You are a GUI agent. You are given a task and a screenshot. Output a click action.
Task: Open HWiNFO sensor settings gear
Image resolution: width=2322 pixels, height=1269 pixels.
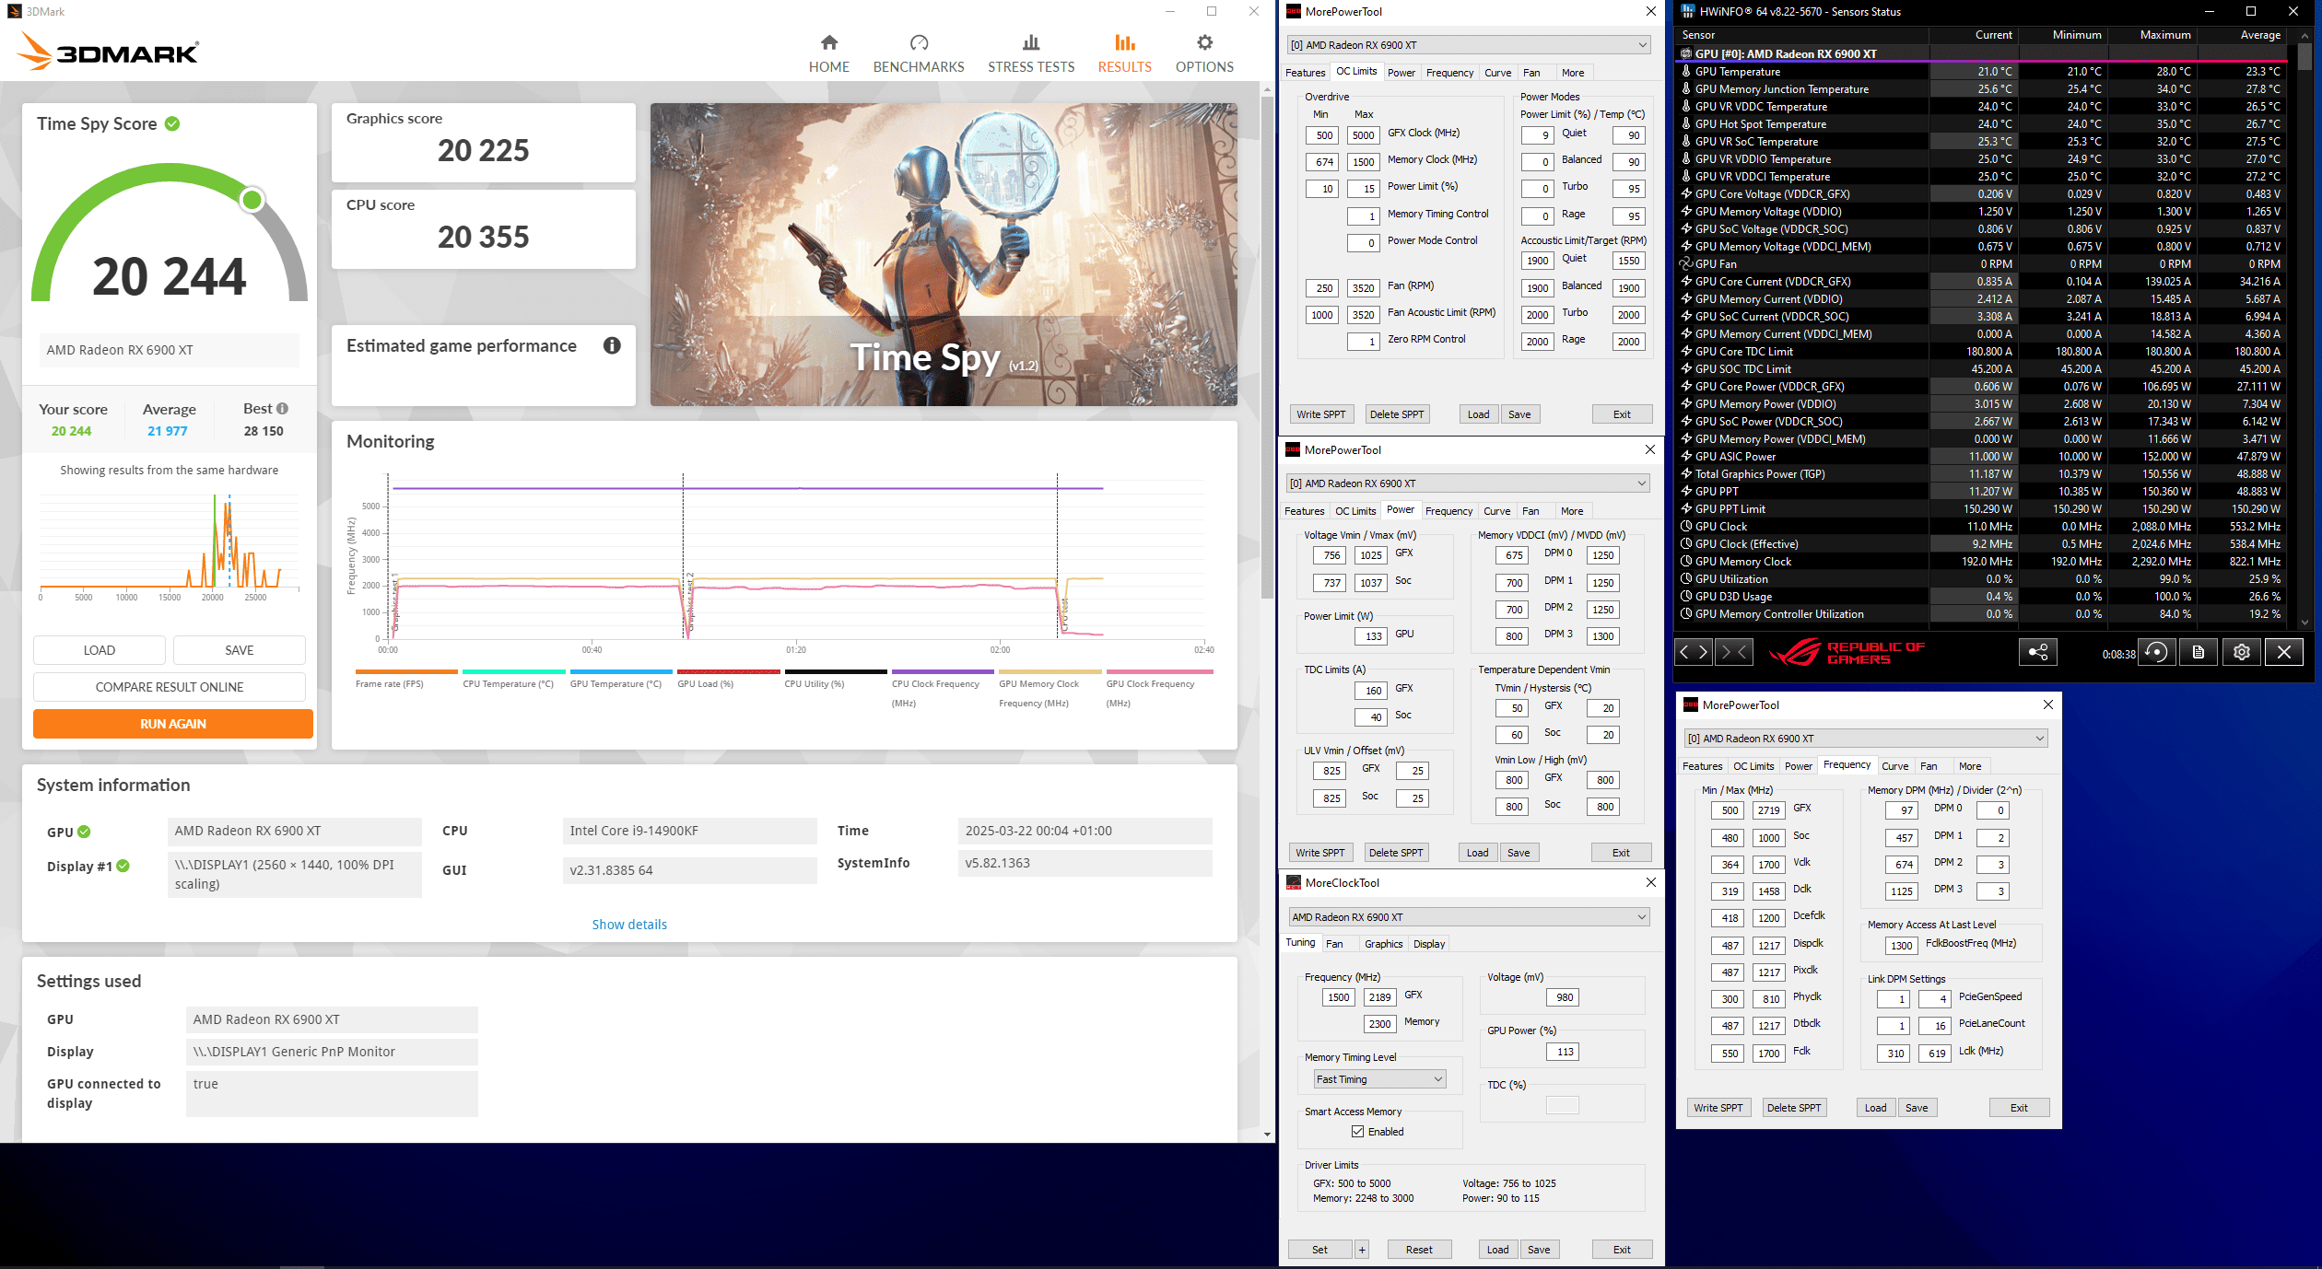2241,652
